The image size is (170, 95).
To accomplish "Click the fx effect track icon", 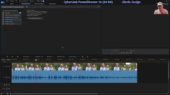I will point(5,85).
